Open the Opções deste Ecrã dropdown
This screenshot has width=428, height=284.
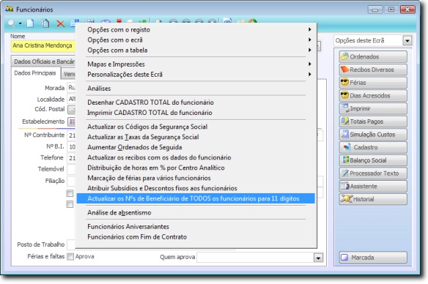407,41
